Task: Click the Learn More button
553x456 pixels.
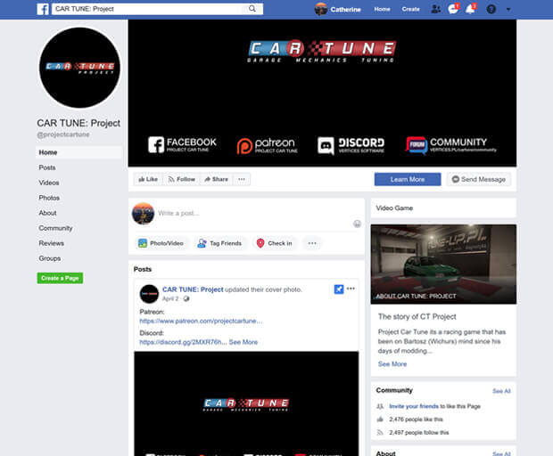Action: [408, 179]
